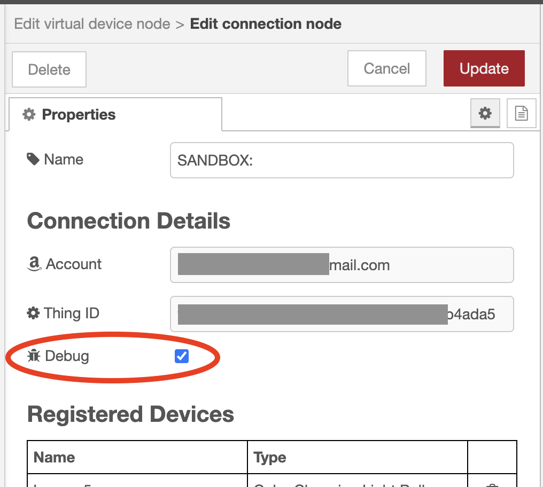Screen dimensions: 543x487
Task: Click the Thing ID field
Action: (x=342, y=313)
